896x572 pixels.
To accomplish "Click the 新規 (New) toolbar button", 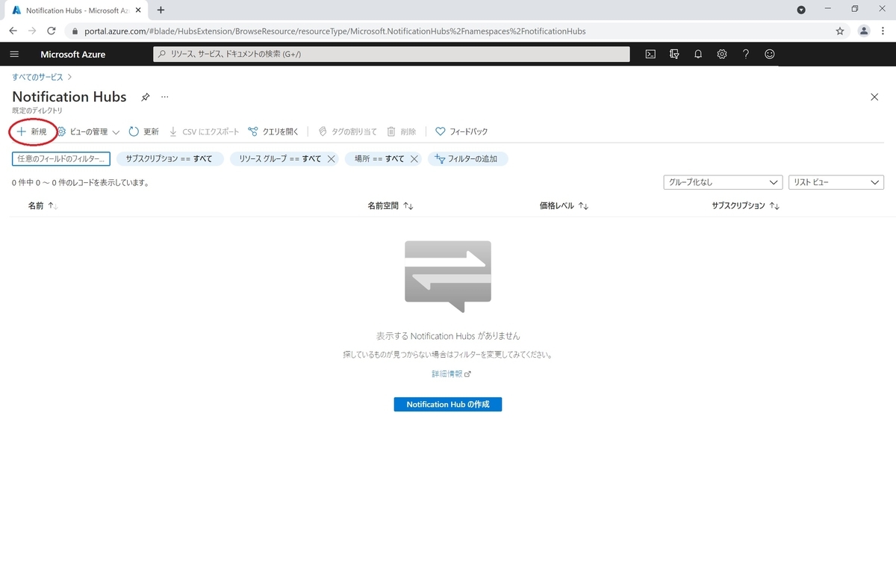I will click(x=32, y=131).
